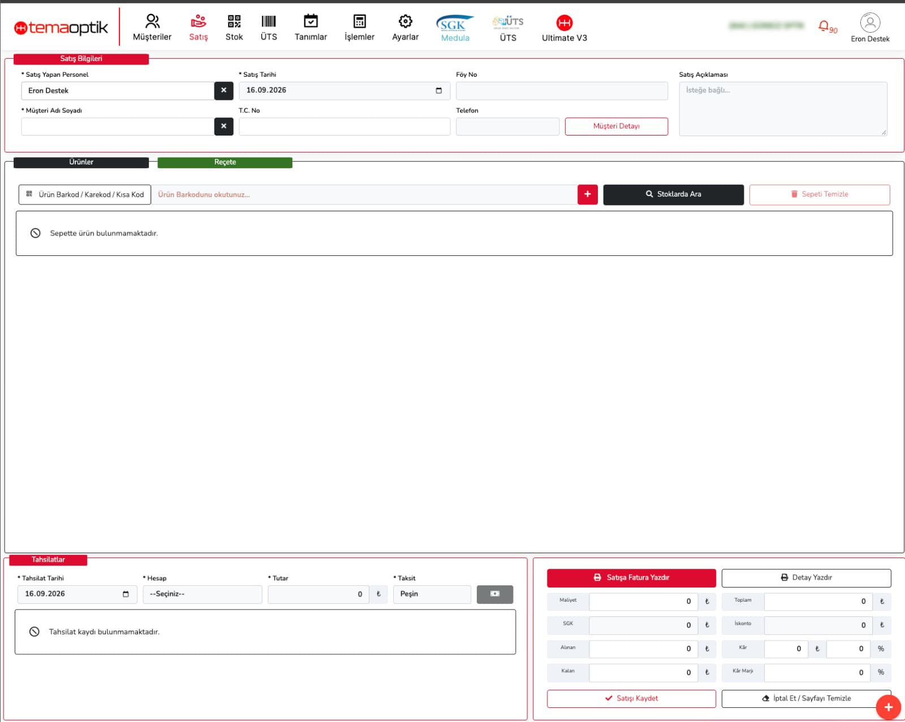
Task: Focus the T.C. No field
Action: (x=344, y=127)
